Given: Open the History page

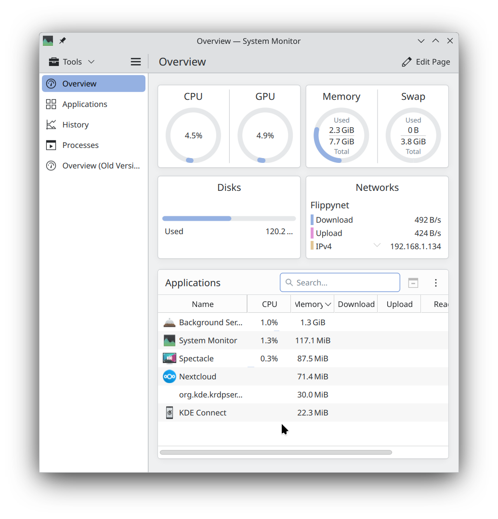Looking at the screenshot, I should pyautogui.click(x=75, y=125).
